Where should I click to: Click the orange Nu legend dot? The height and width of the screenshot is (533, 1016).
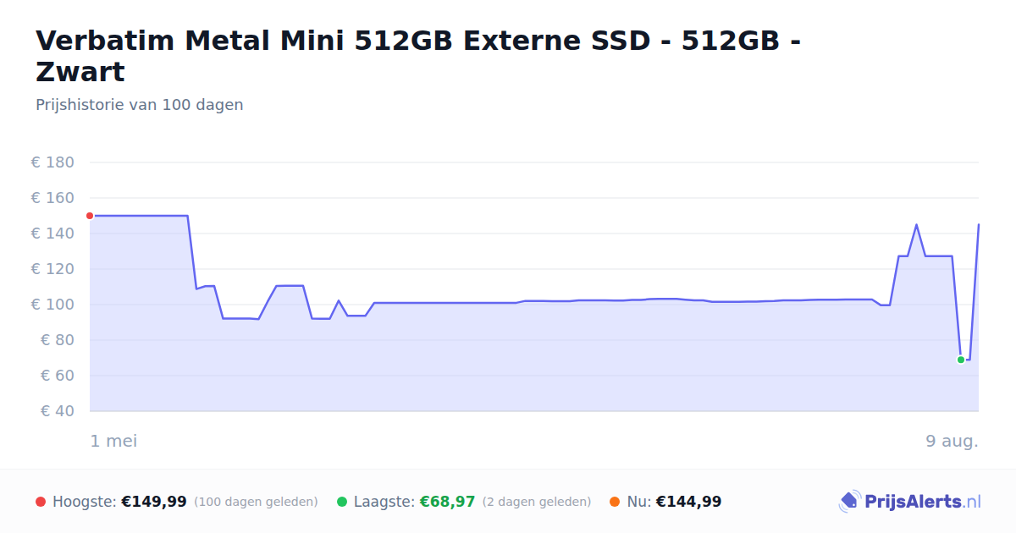coord(615,502)
